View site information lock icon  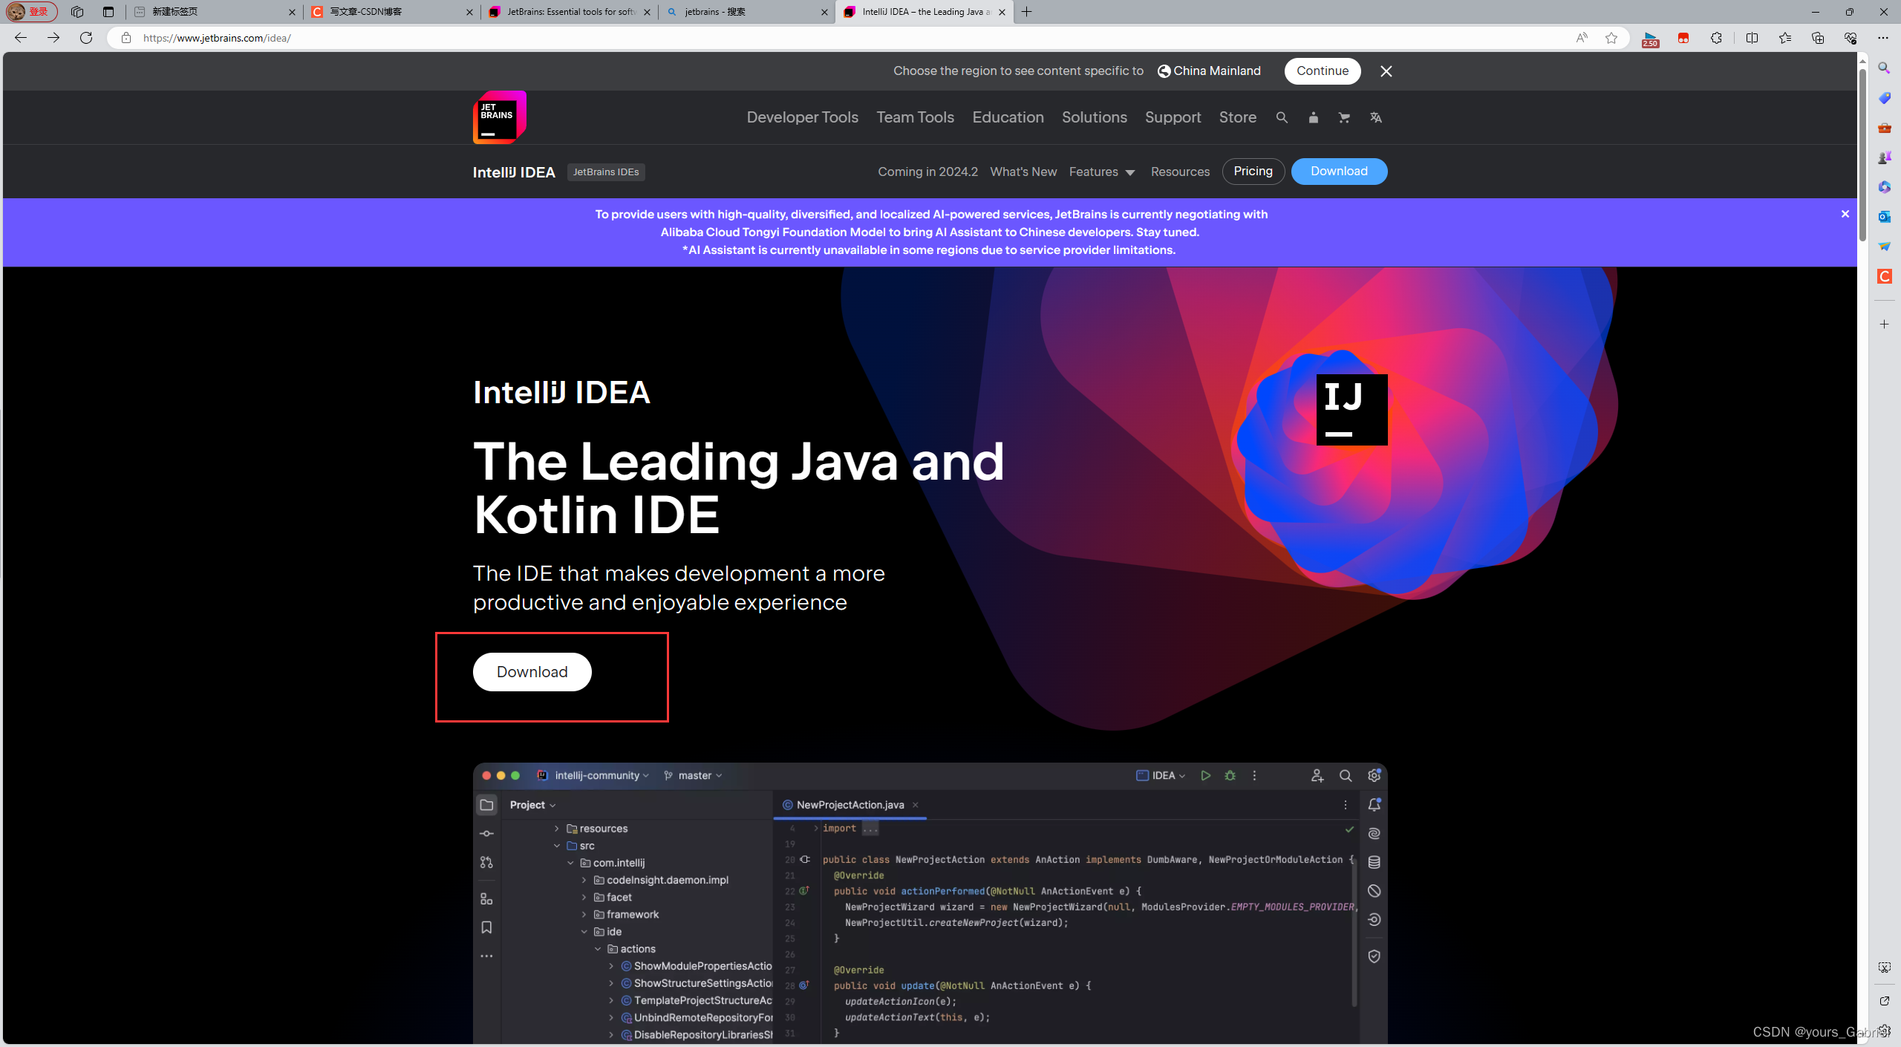[126, 38]
